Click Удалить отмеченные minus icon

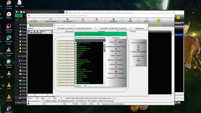[116, 58]
